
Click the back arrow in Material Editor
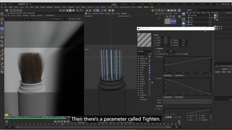(205, 31)
